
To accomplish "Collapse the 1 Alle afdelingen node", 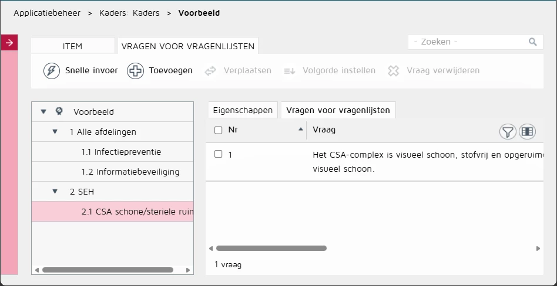I will [55, 131].
